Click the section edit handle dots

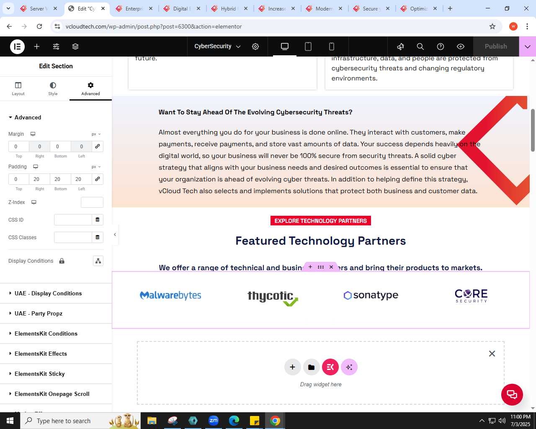321,267
